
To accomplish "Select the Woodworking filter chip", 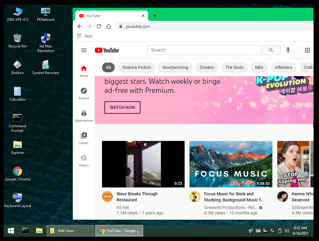I will 175,67.
